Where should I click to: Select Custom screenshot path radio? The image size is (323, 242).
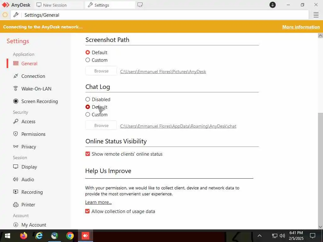88,60
